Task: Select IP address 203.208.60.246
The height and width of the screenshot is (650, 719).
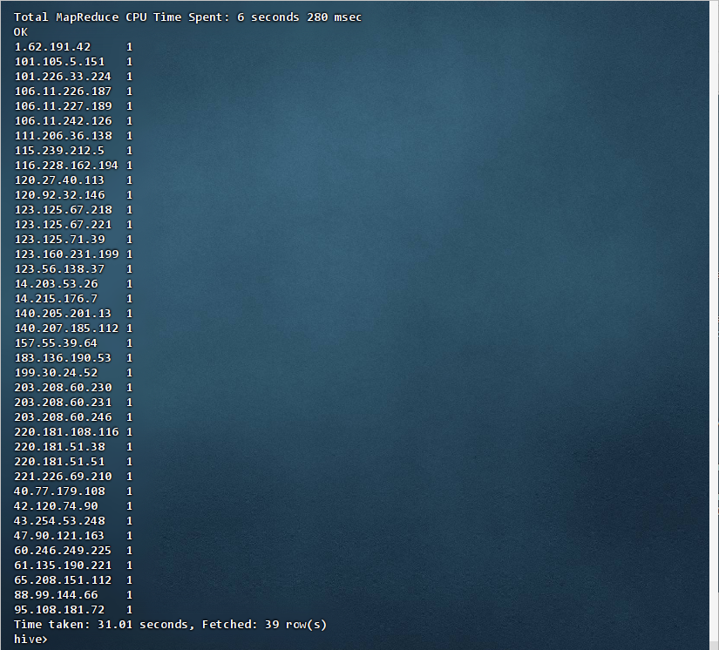Action: [x=64, y=417]
